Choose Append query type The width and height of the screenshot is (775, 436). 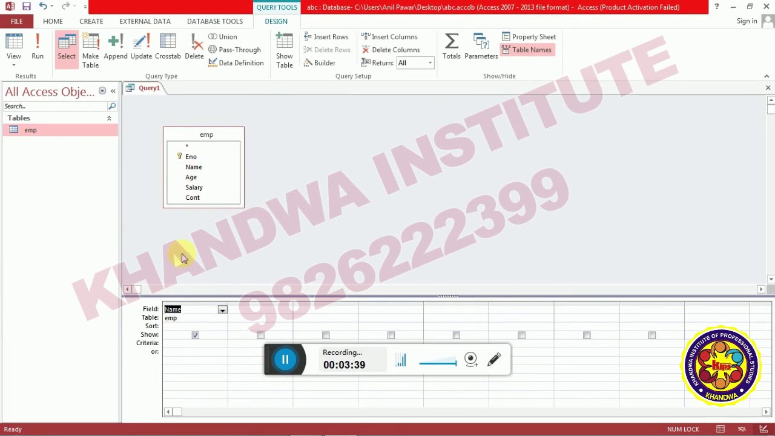tap(115, 47)
